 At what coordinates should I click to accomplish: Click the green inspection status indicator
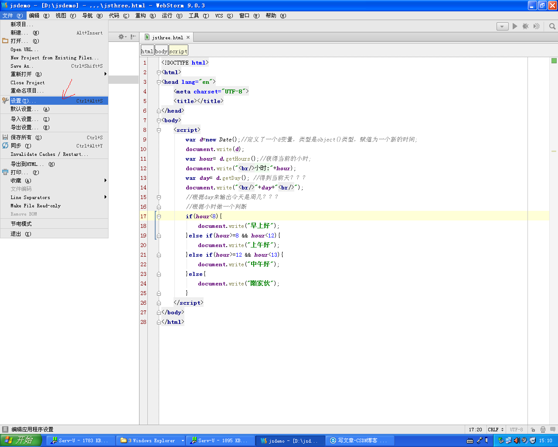(x=554, y=61)
